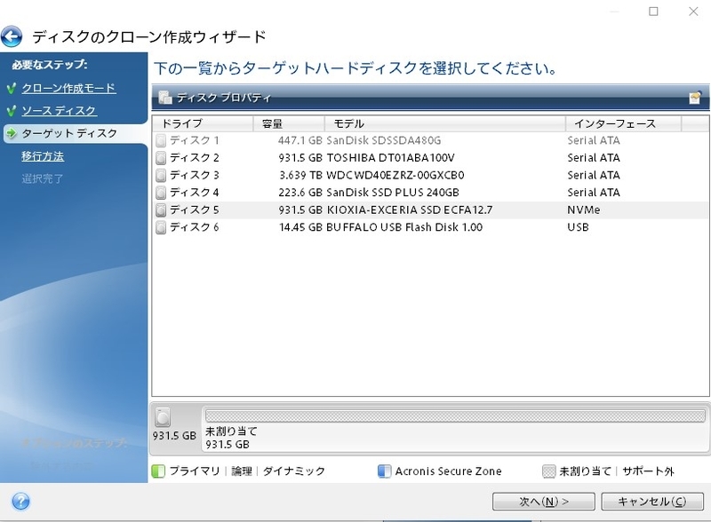Click the disk icon of ディスク 1
The width and height of the screenshot is (711, 522).
tap(161, 140)
